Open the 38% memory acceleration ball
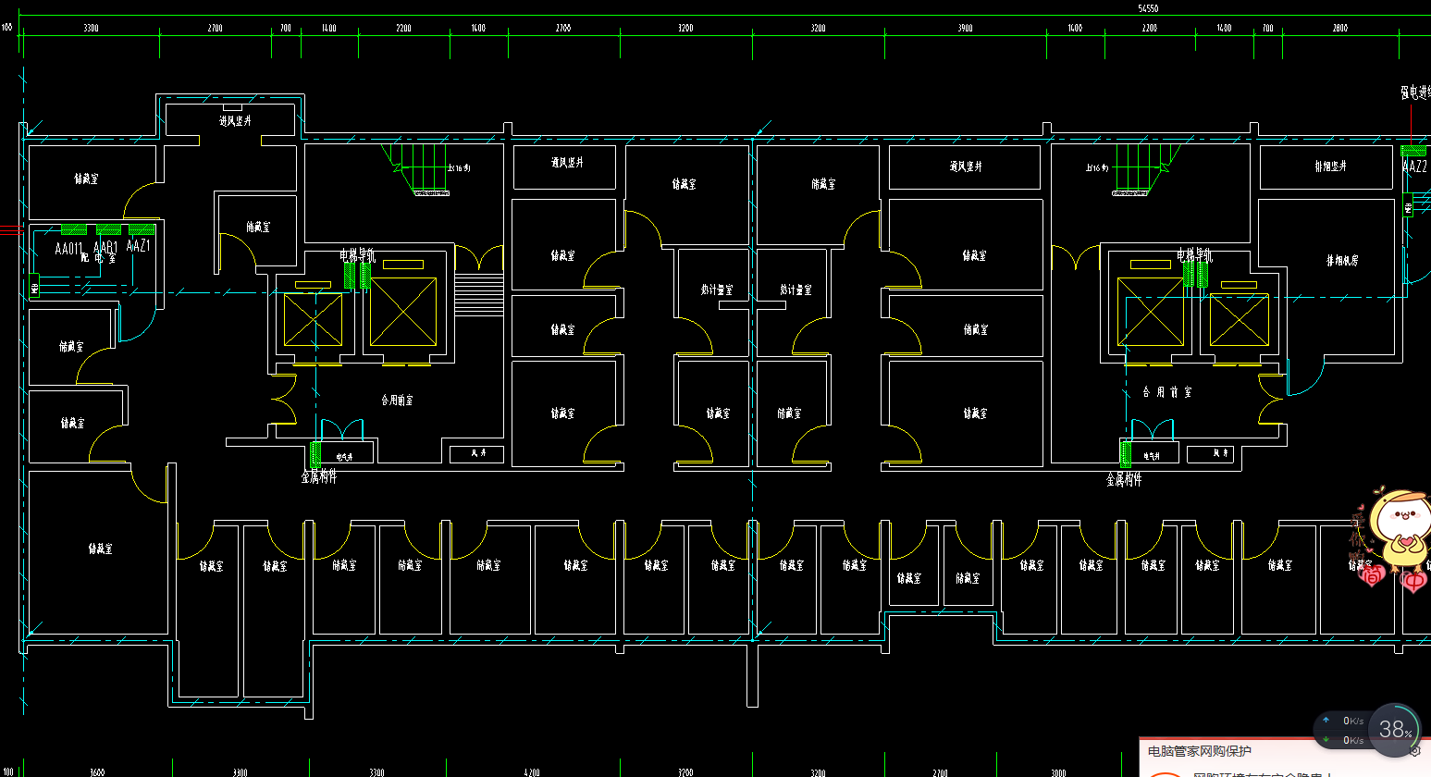 (x=1394, y=729)
